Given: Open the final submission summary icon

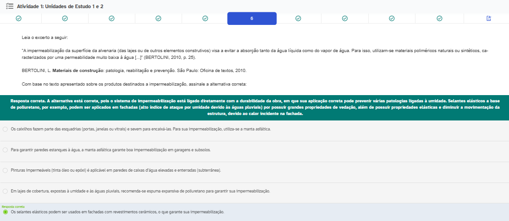Looking at the screenshot, I should 489,19.
